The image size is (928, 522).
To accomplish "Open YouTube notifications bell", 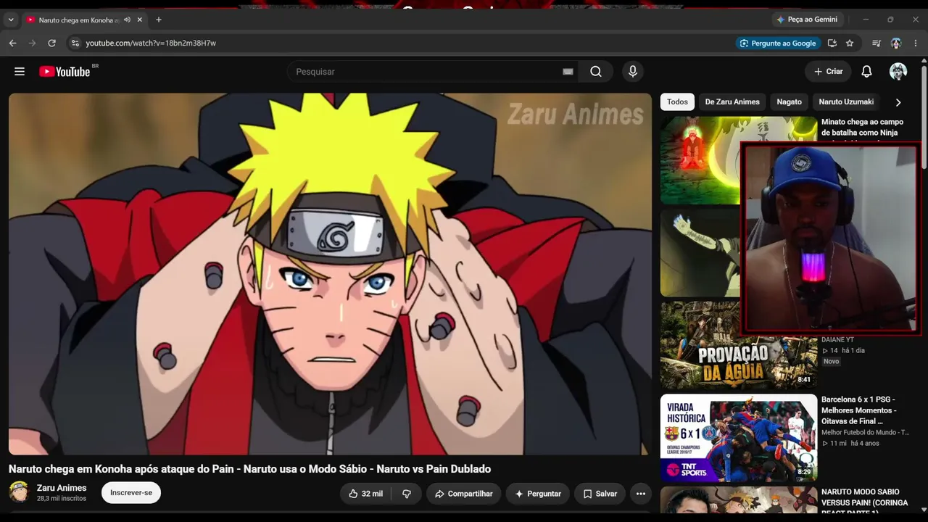I will (866, 72).
